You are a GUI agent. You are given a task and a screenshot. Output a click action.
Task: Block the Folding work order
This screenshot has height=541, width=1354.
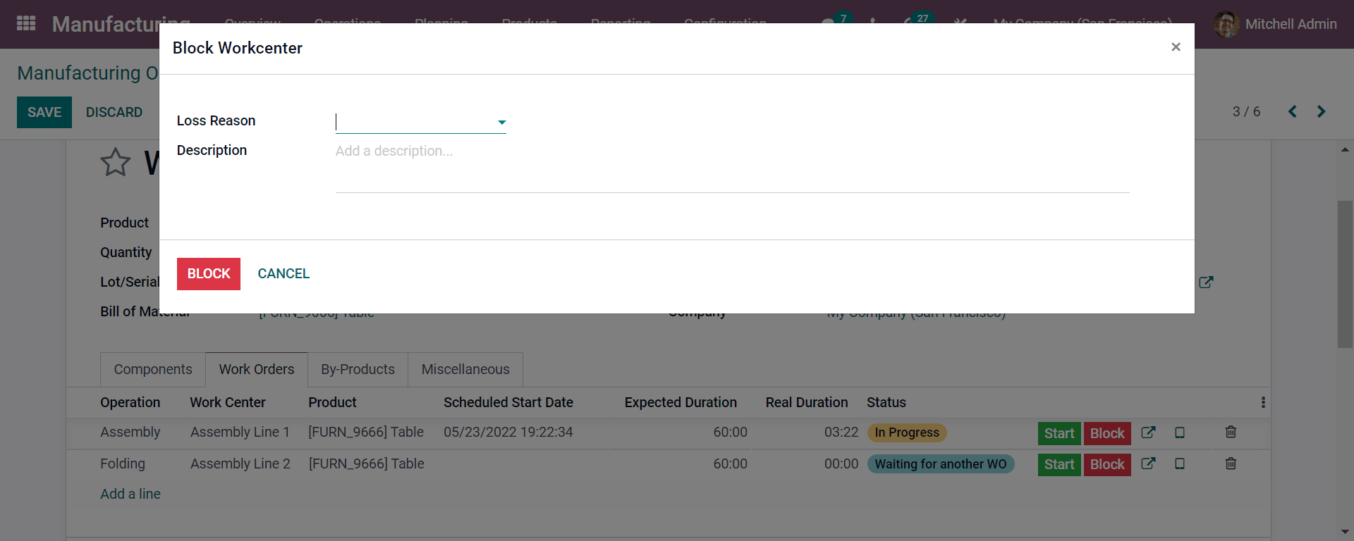click(x=1107, y=464)
